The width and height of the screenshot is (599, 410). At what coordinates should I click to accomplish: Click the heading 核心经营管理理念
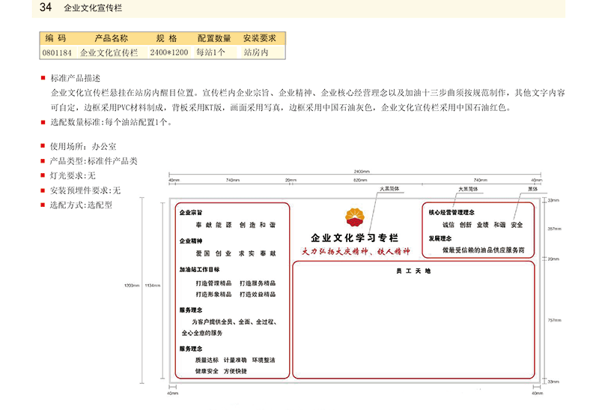pos(451,213)
